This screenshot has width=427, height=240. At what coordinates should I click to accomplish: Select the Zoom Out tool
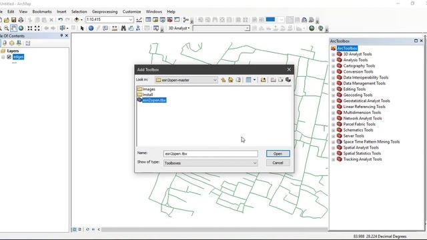tap(6, 28)
